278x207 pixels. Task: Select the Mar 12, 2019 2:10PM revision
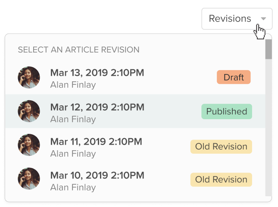pyautogui.click(x=97, y=107)
